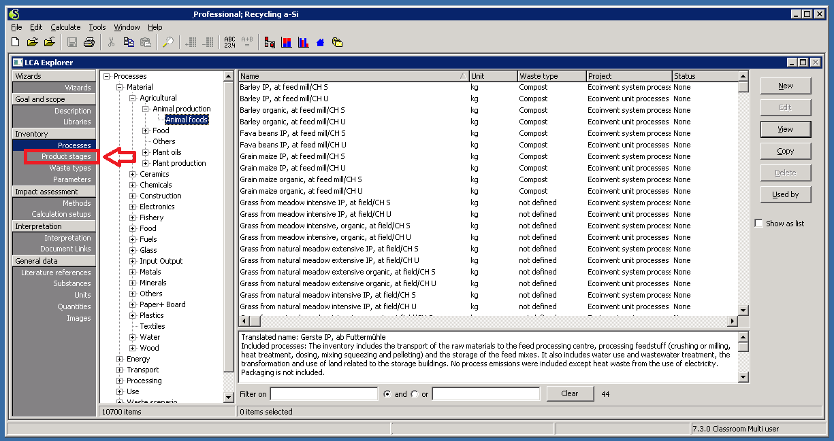Open the network tree toolbar icon
This screenshot has width=834, height=441.
pos(270,42)
